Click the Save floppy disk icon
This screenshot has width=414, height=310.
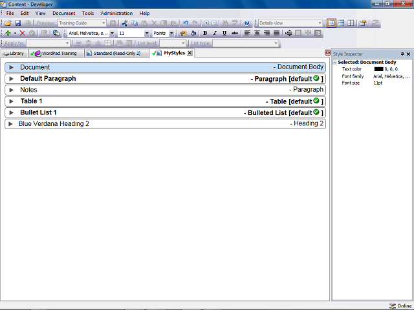[x=17, y=23]
